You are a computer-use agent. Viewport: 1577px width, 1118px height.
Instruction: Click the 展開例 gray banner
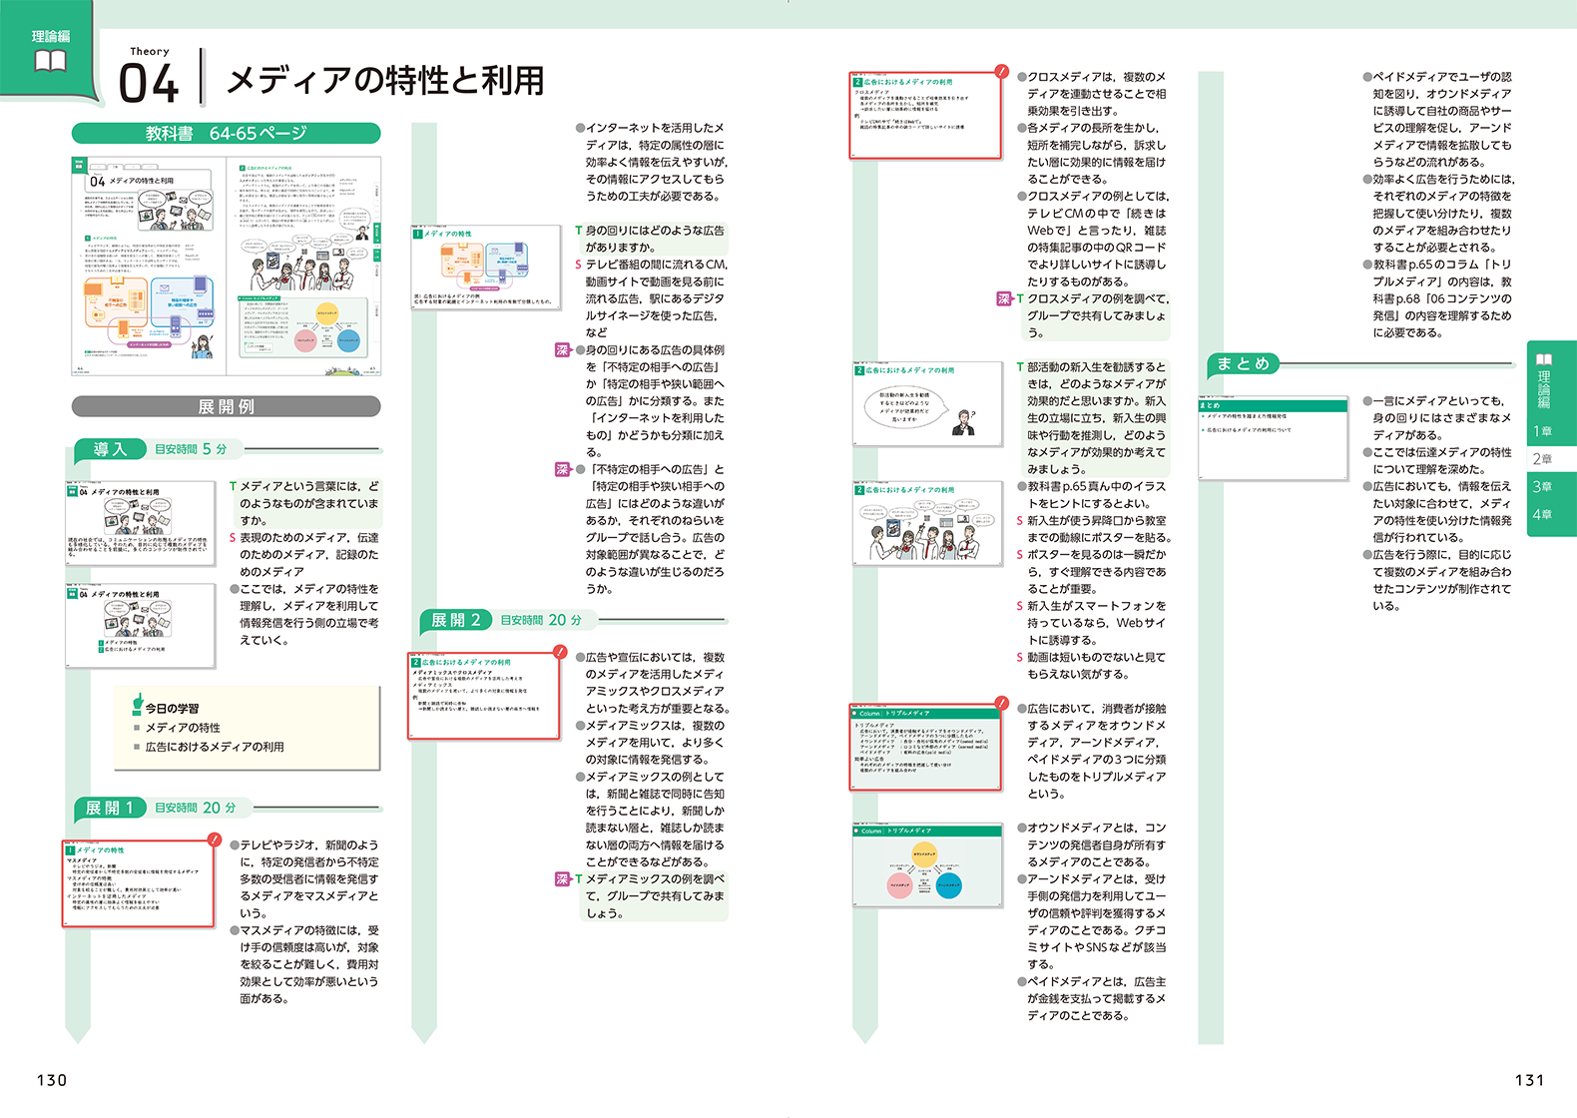pos(226,406)
